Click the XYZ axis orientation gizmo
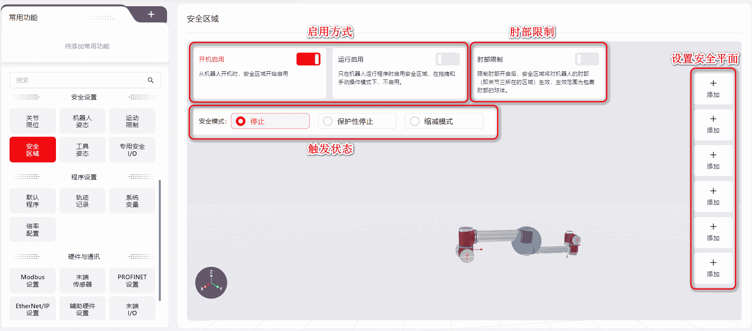The width and height of the screenshot is (752, 331). (x=211, y=283)
